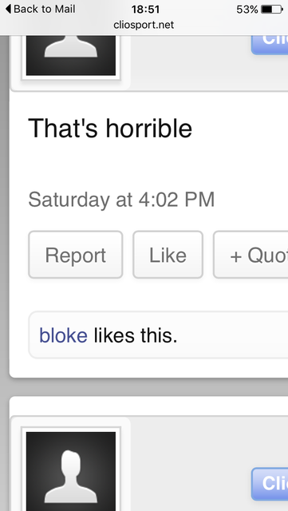This screenshot has width=288, height=511.
Task: Report the That's horrible post
Action: pos(76,255)
